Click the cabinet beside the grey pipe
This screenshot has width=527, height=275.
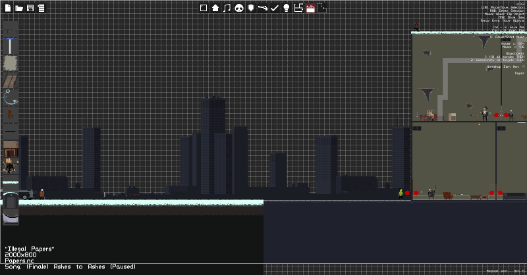click(x=453, y=117)
